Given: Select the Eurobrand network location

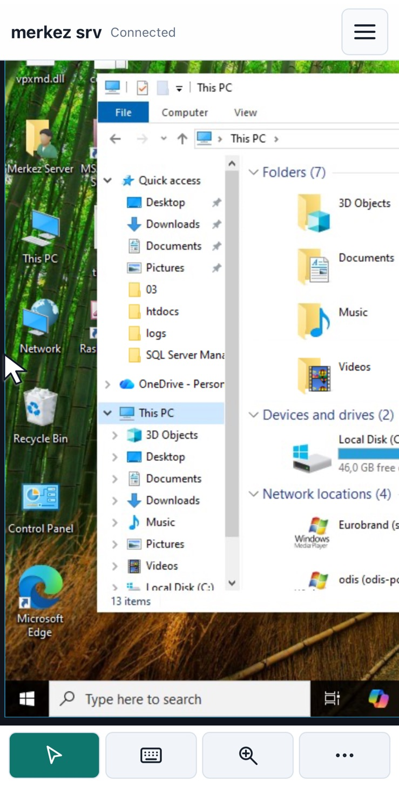Looking at the screenshot, I should pos(346,533).
